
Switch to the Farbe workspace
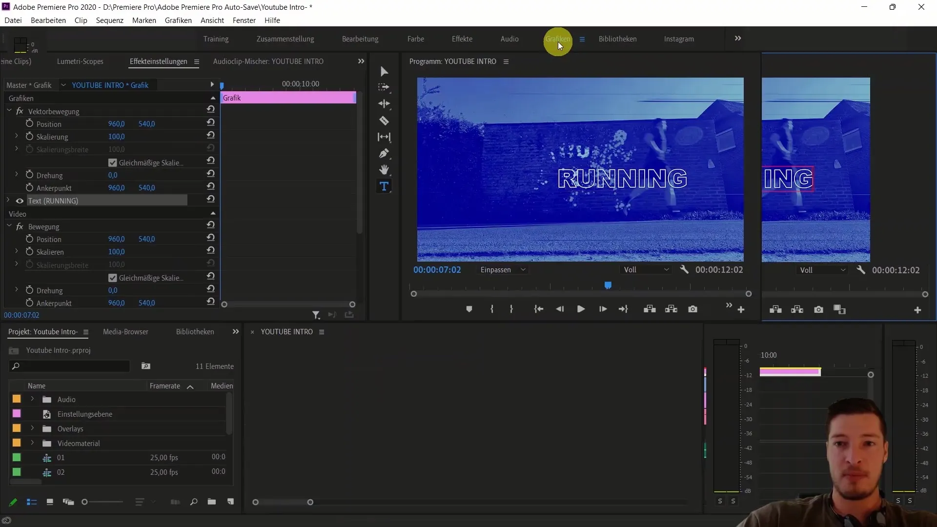tap(416, 39)
